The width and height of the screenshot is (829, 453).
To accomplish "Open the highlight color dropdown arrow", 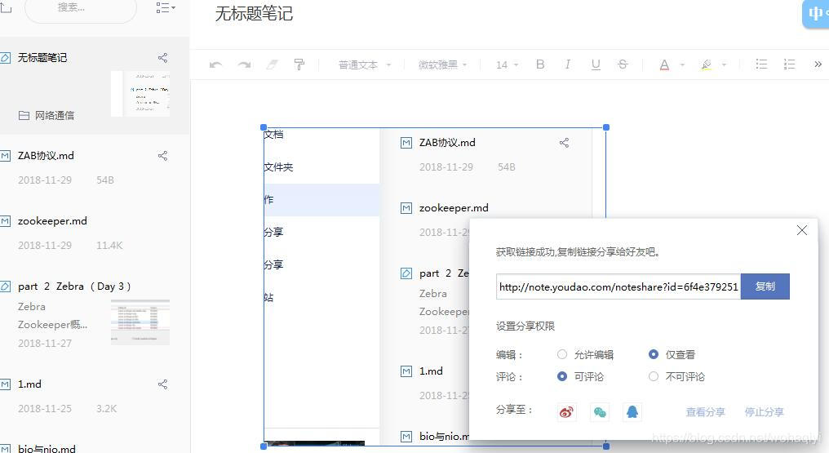I will [724, 65].
